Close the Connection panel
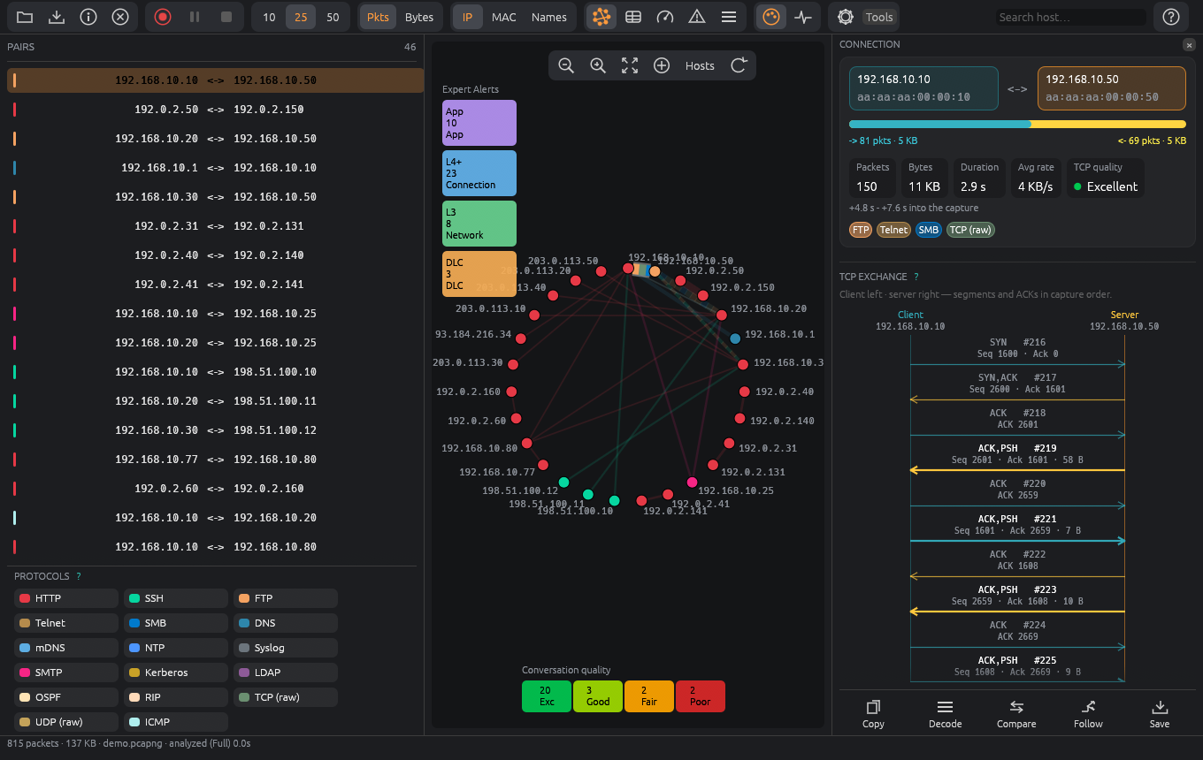The height and width of the screenshot is (760, 1203). (1189, 44)
